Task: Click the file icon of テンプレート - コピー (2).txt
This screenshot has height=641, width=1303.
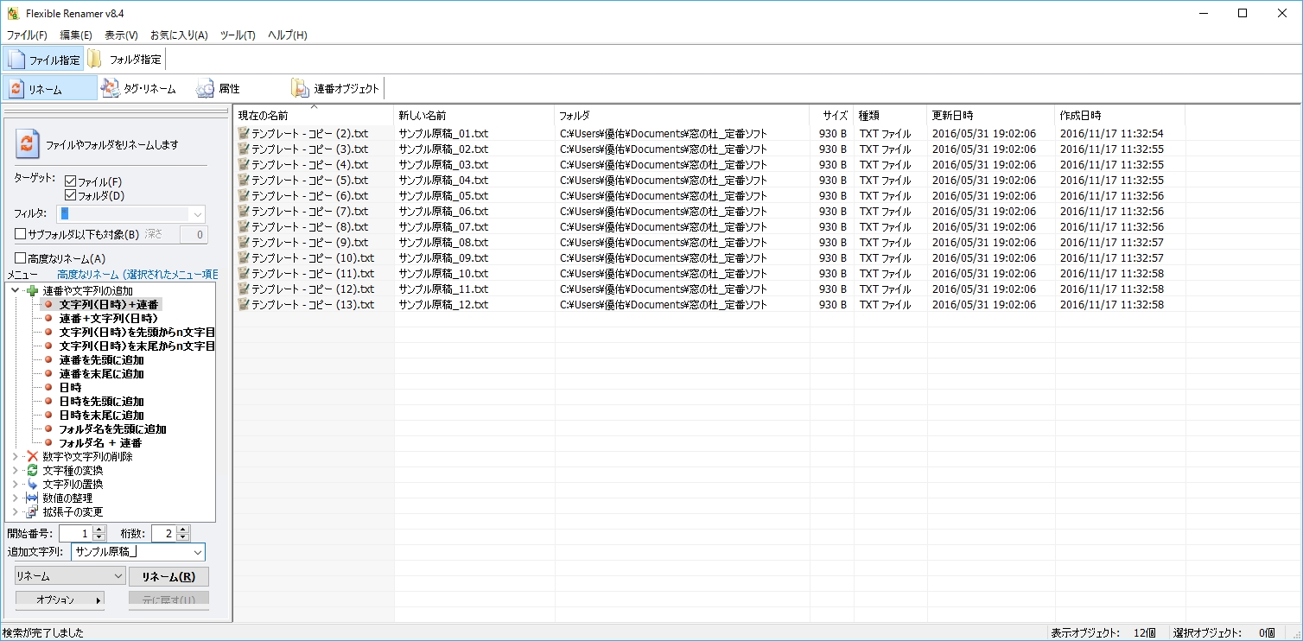Action: (244, 133)
